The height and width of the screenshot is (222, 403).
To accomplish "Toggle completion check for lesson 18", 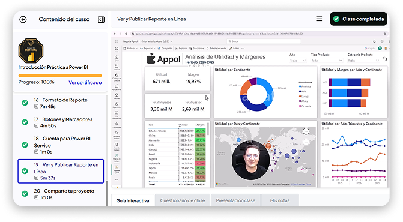I will pyautogui.click(x=25, y=145).
